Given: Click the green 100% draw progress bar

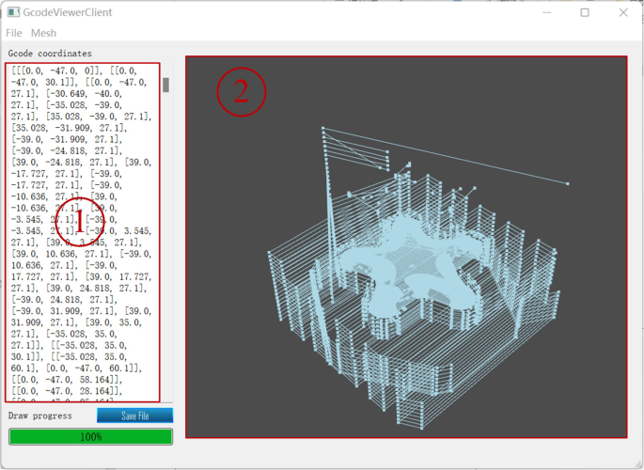Looking at the screenshot, I should [x=90, y=437].
